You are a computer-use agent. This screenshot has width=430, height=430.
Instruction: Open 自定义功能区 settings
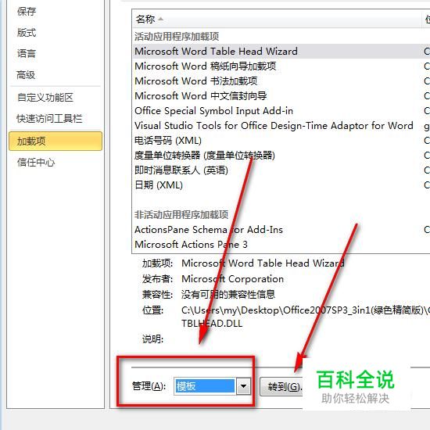click(45, 98)
